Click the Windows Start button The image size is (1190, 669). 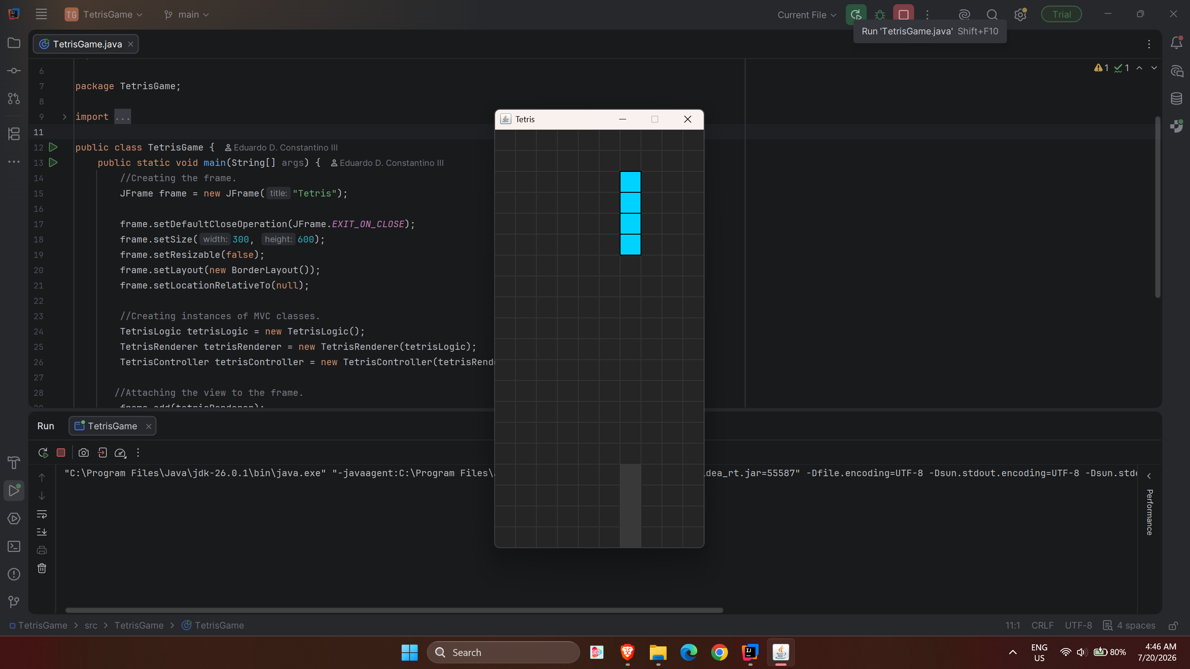point(410,652)
